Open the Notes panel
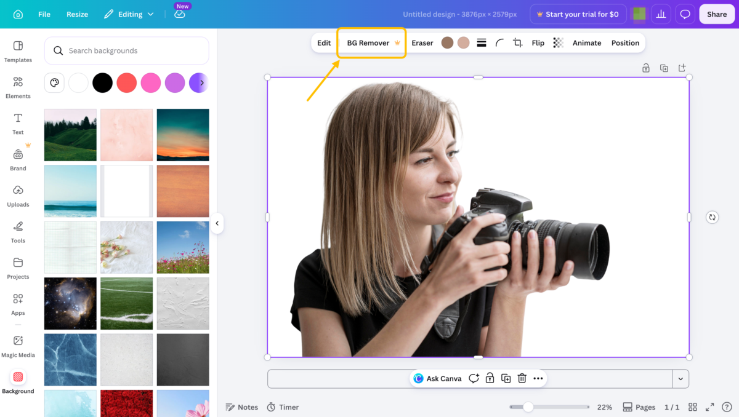Viewport: 739px width, 417px height. pos(241,407)
